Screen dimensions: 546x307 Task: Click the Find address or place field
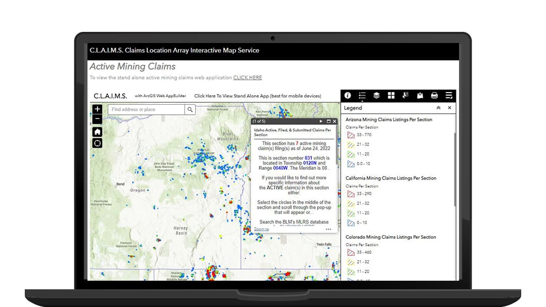pyautogui.click(x=147, y=109)
